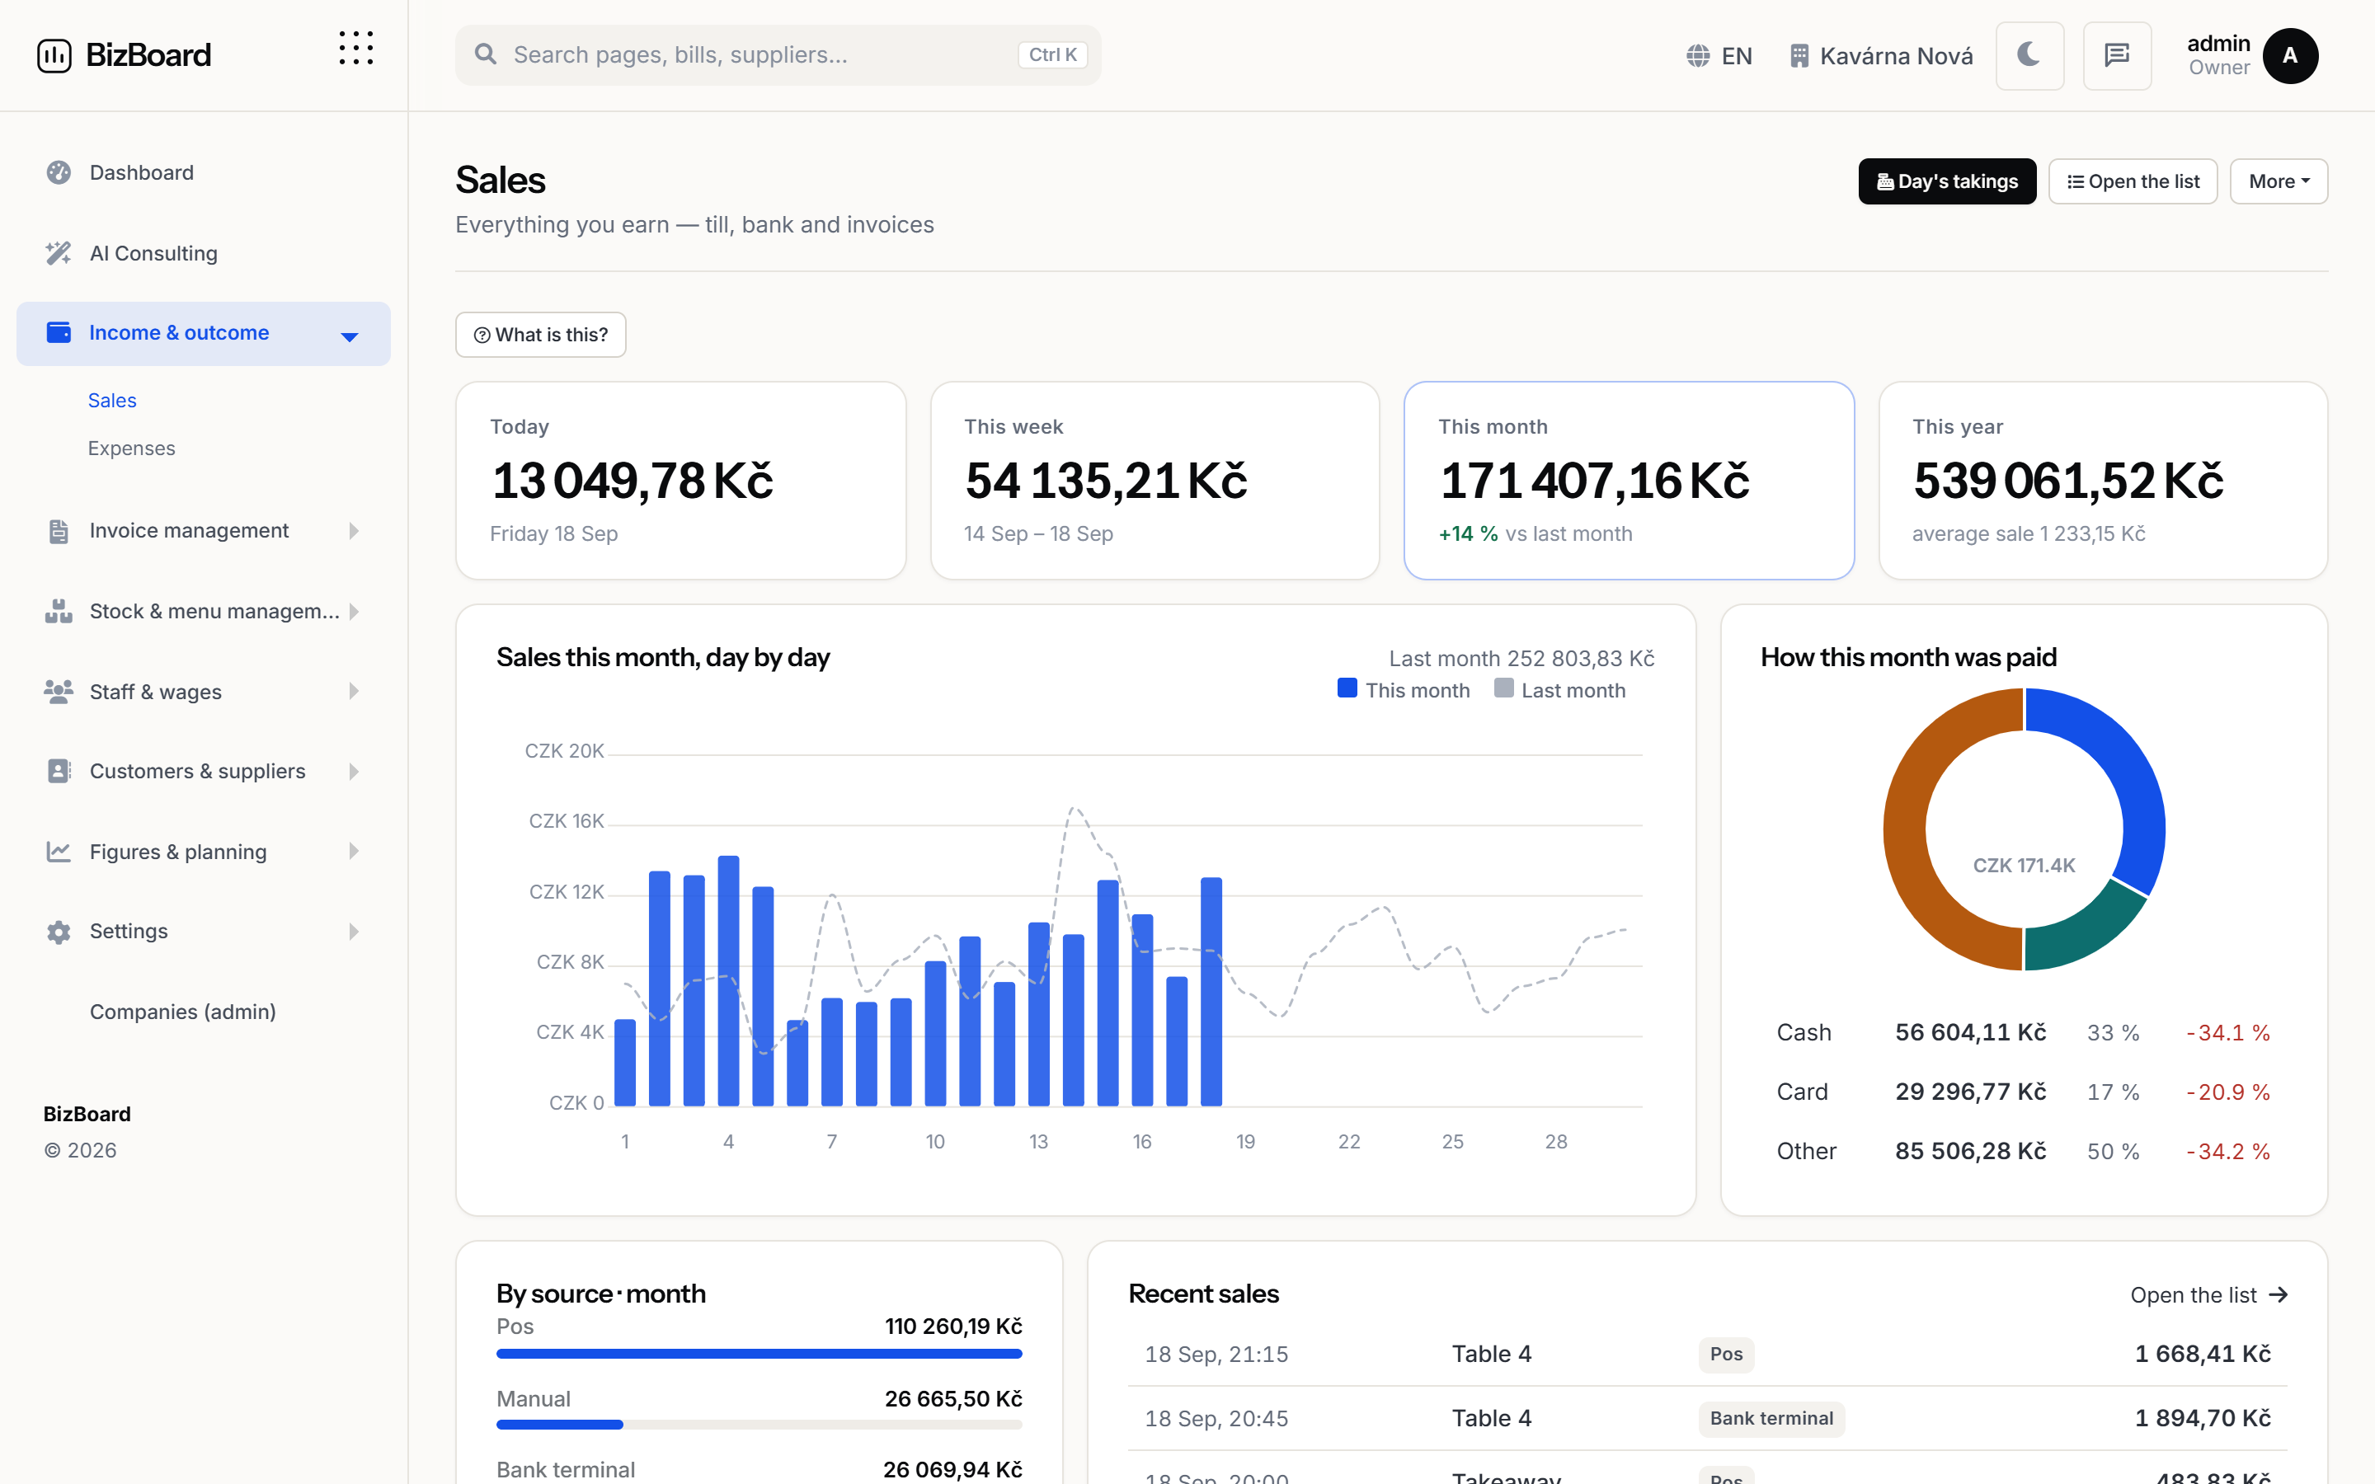
Task: Select the This month summary card
Action: point(1628,481)
